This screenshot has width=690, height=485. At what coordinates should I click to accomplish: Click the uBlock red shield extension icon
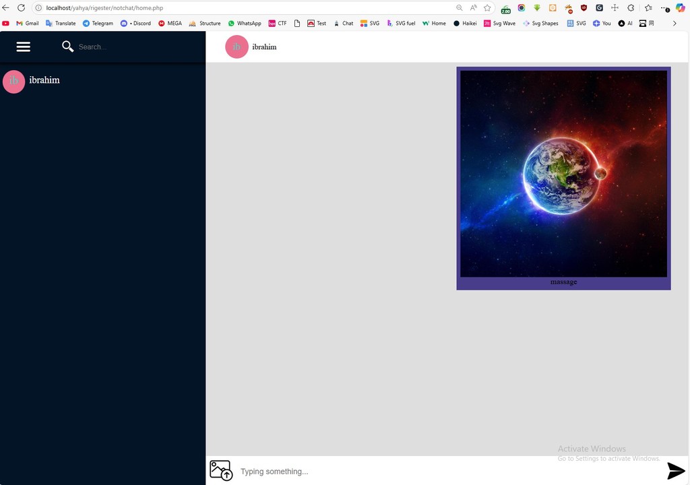(x=584, y=8)
